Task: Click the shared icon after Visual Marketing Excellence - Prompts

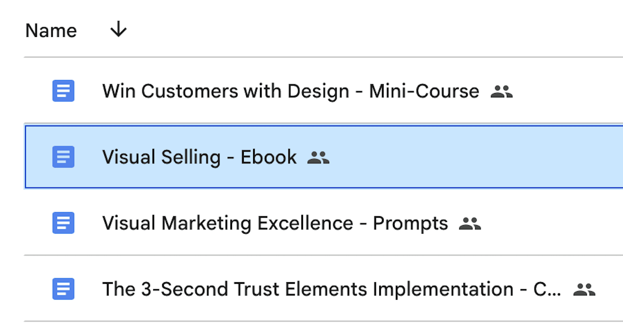Action: click(x=470, y=224)
